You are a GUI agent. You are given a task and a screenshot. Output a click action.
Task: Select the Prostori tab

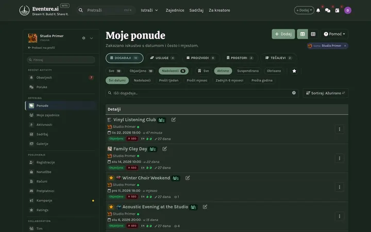click(x=240, y=58)
